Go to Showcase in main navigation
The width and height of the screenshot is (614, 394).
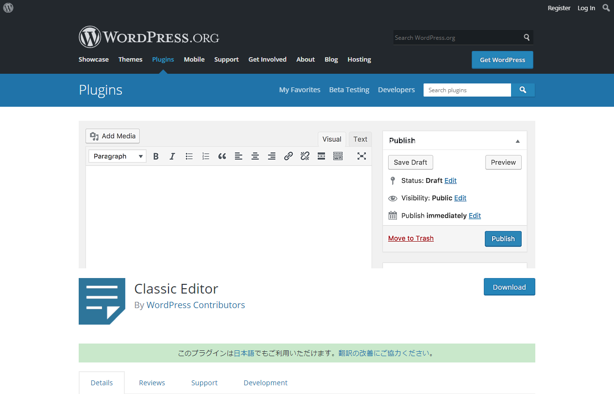[x=94, y=59]
